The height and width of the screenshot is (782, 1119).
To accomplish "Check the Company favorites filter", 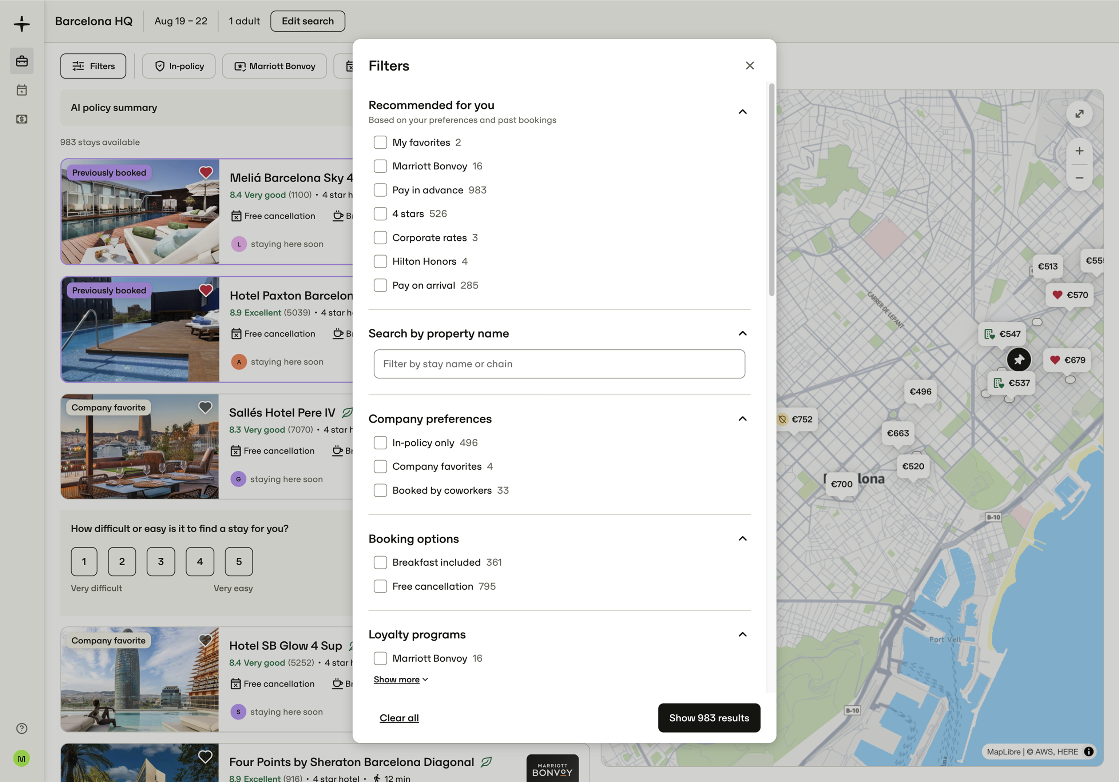I will [x=380, y=466].
